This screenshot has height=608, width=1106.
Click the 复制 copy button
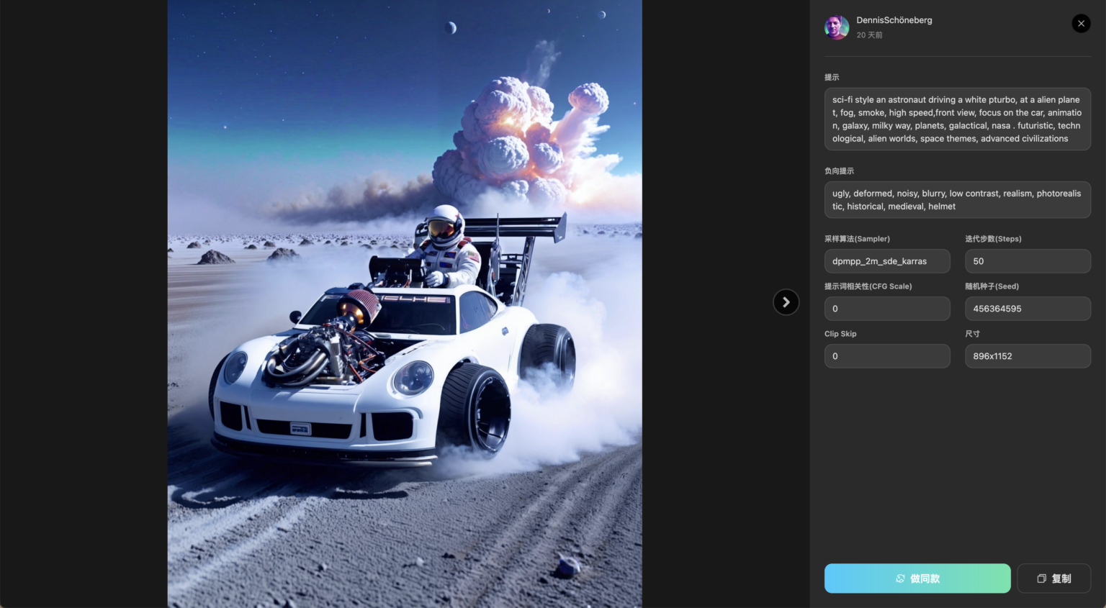(x=1053, y=578)
